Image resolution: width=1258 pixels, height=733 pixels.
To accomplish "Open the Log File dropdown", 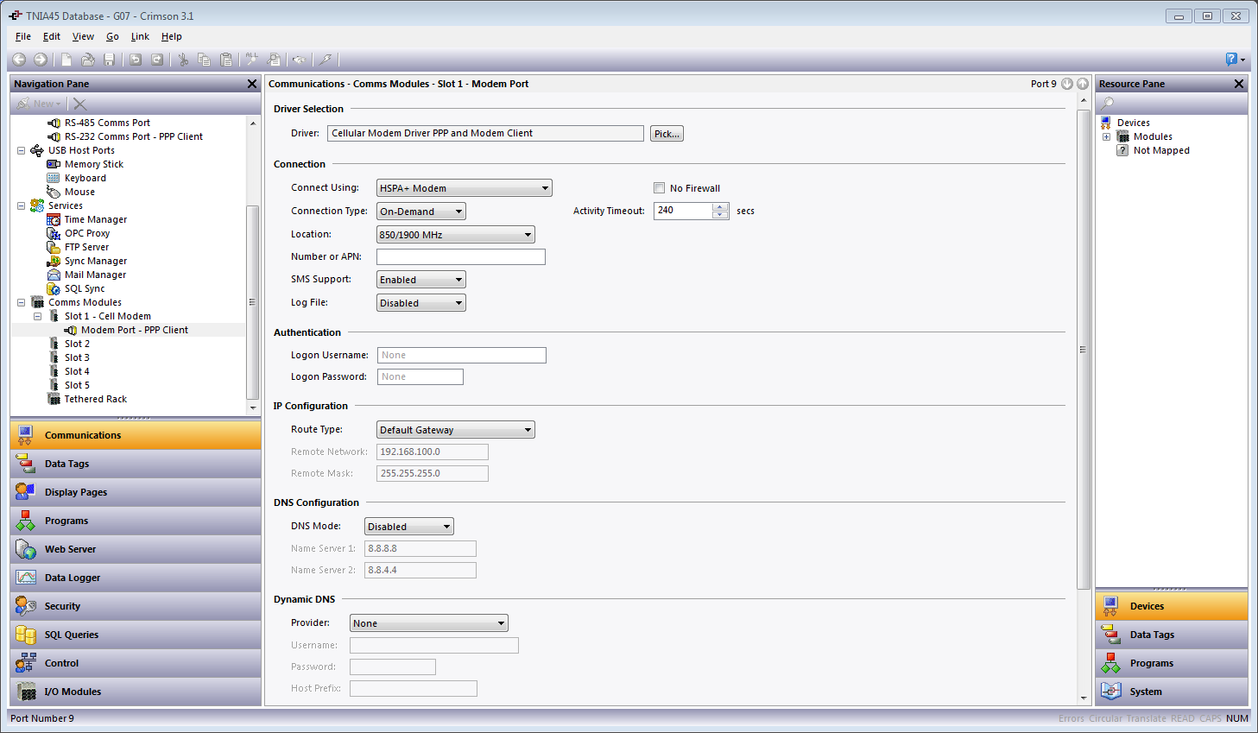I will tap(421, 303).
